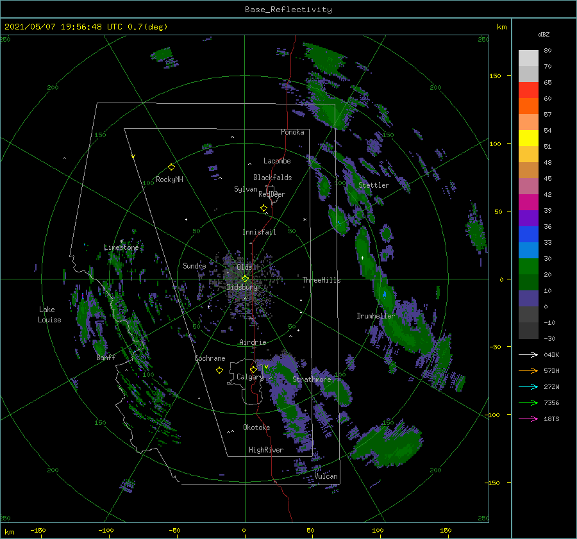Viewport: 577px width, 539px height.
Task: Click the yellow diamond marker near RockyMH
Action: [x=171, y=167]
